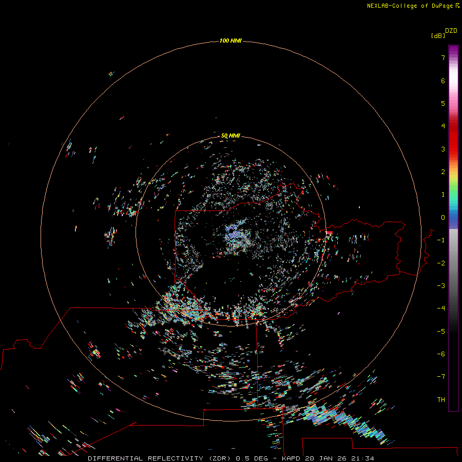This screenshot has width=462, height=462.
Task: Click the radar site center dot
Action: (232, 230)
